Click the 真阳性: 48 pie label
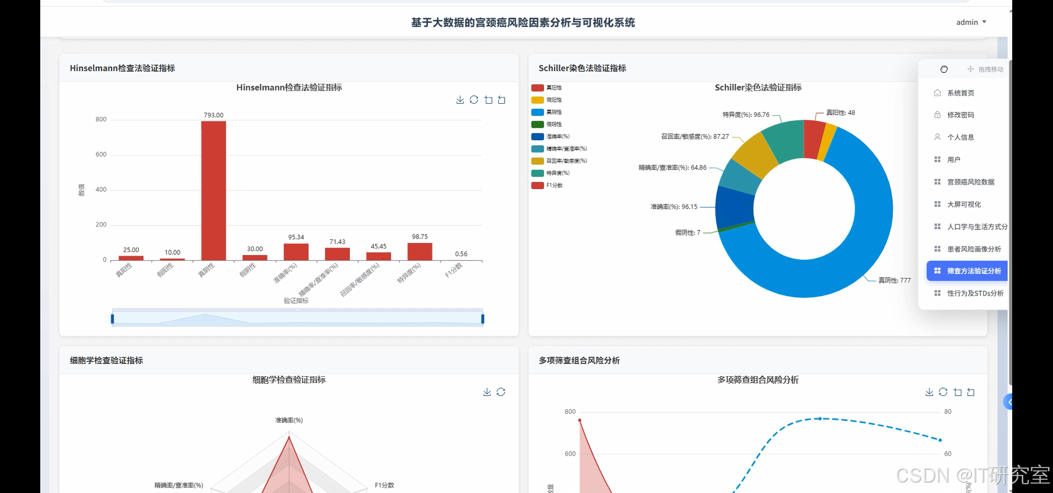 tap(840, 112)
